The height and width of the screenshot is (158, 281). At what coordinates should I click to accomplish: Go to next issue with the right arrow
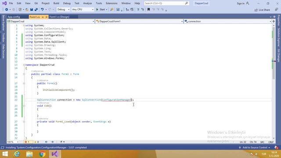(52, 142)
